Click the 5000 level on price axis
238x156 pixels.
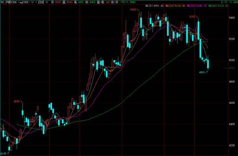coord(231,60)
